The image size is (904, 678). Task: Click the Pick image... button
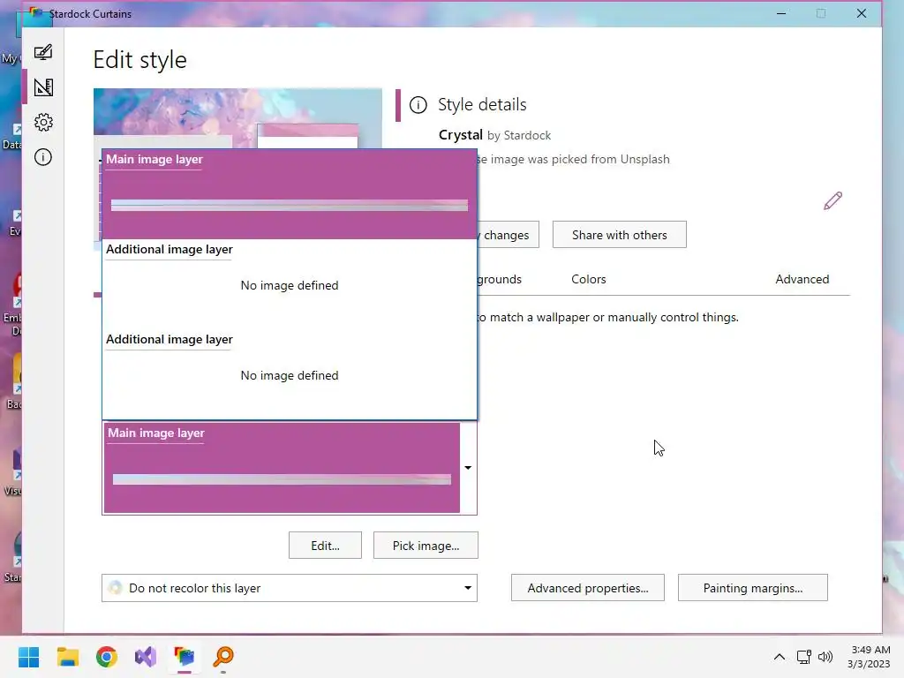426,546
